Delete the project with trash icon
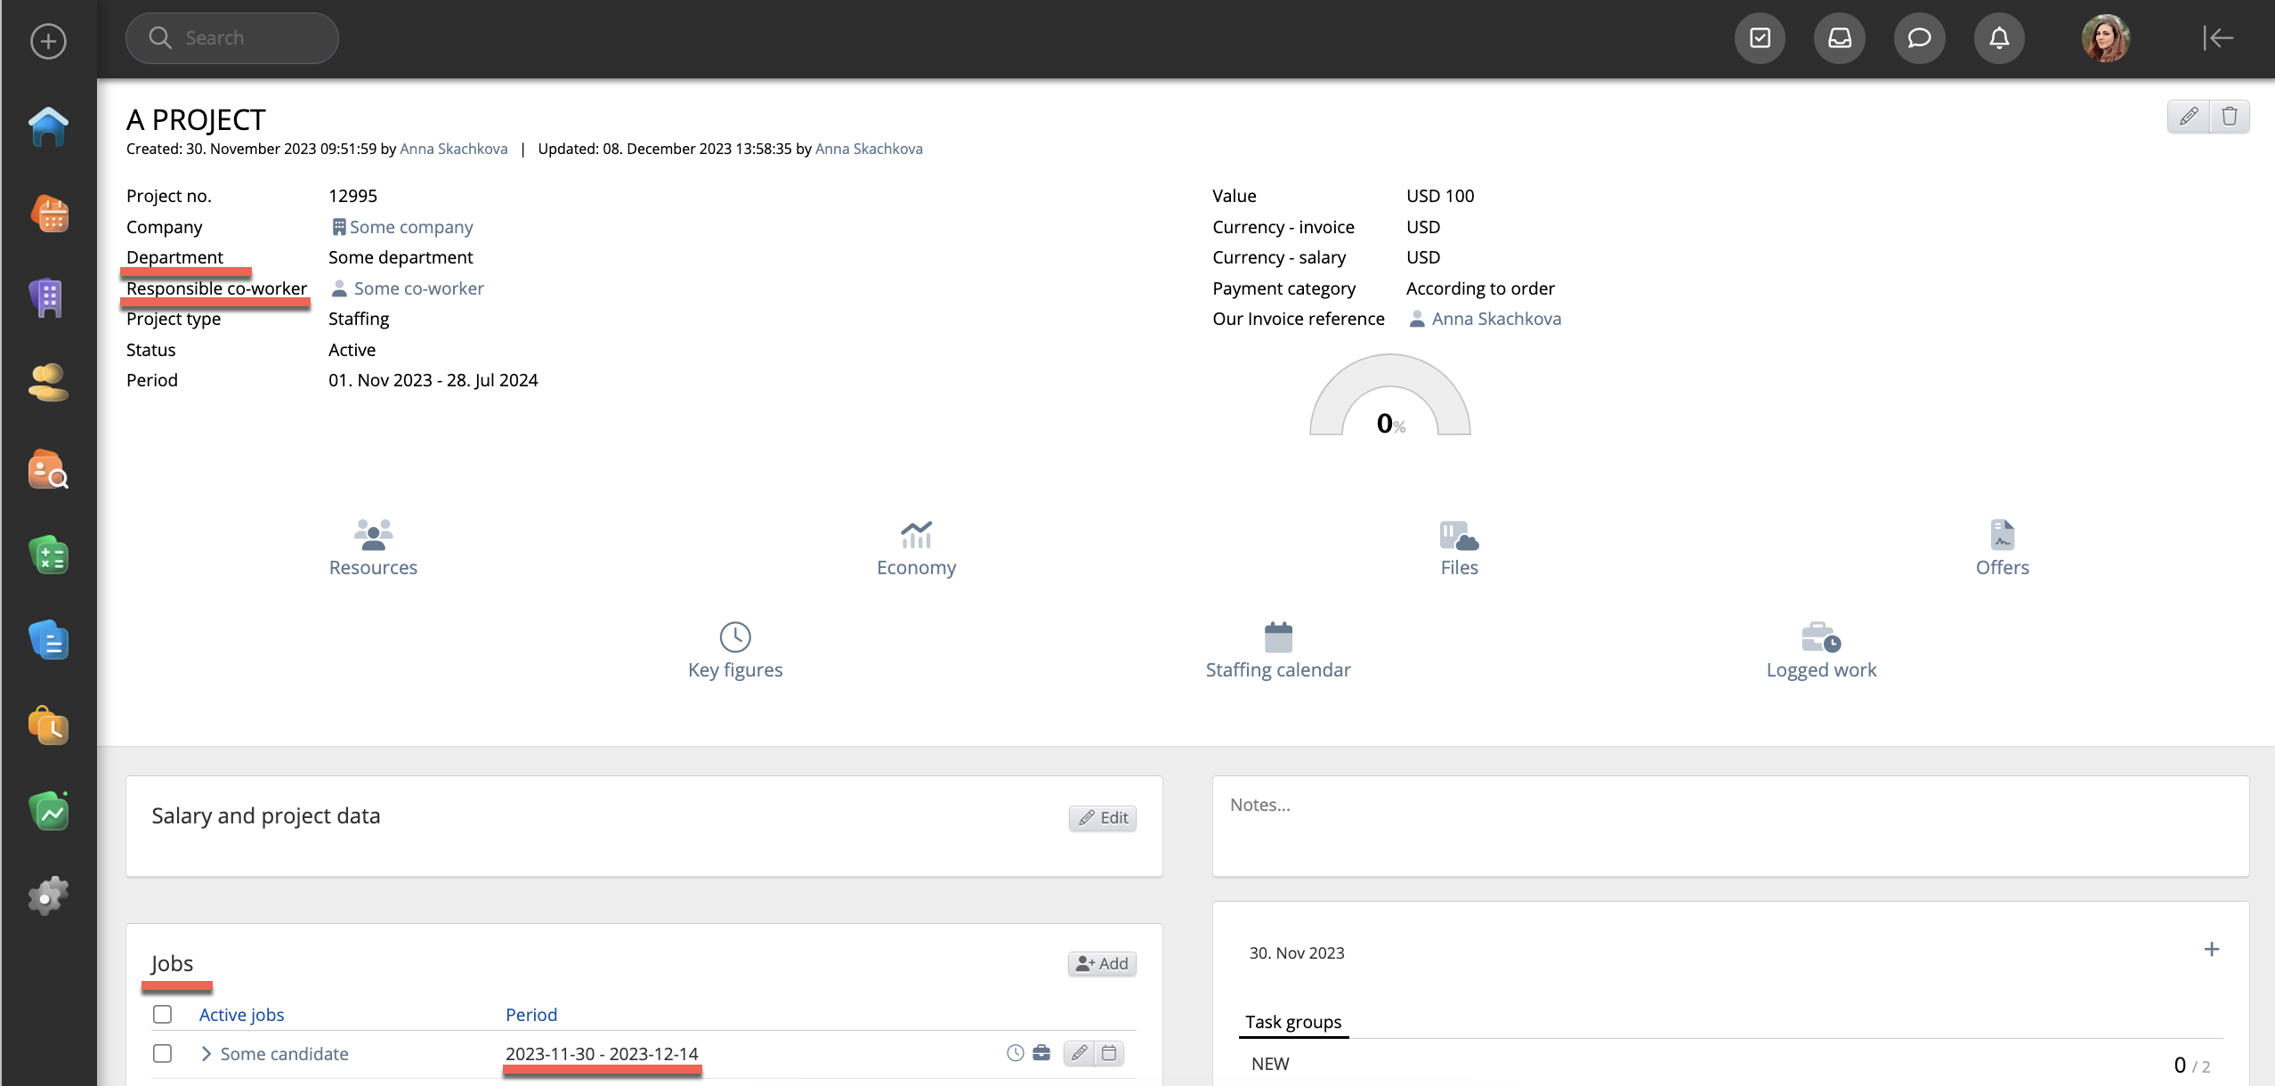 tap(2229, 117)
